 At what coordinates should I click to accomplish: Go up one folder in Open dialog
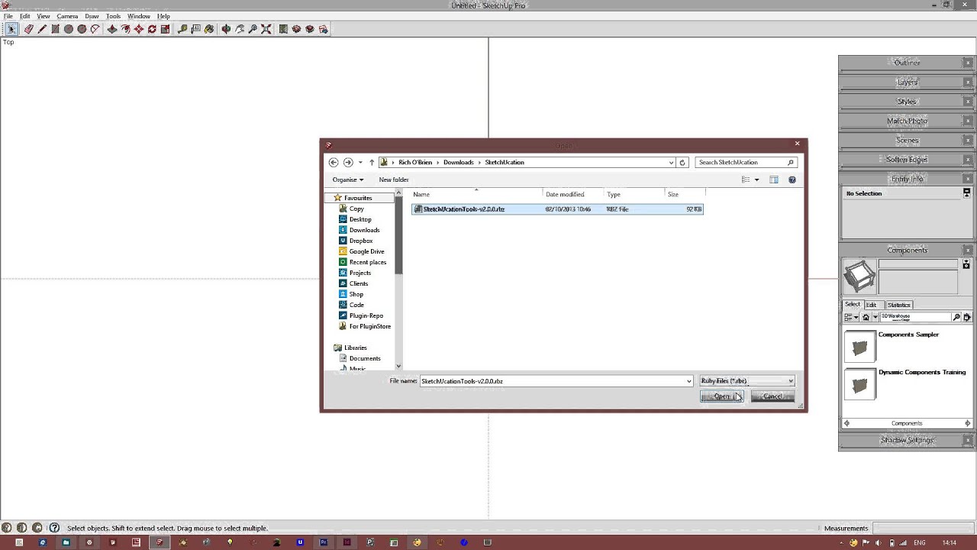(x=372, y=162)
